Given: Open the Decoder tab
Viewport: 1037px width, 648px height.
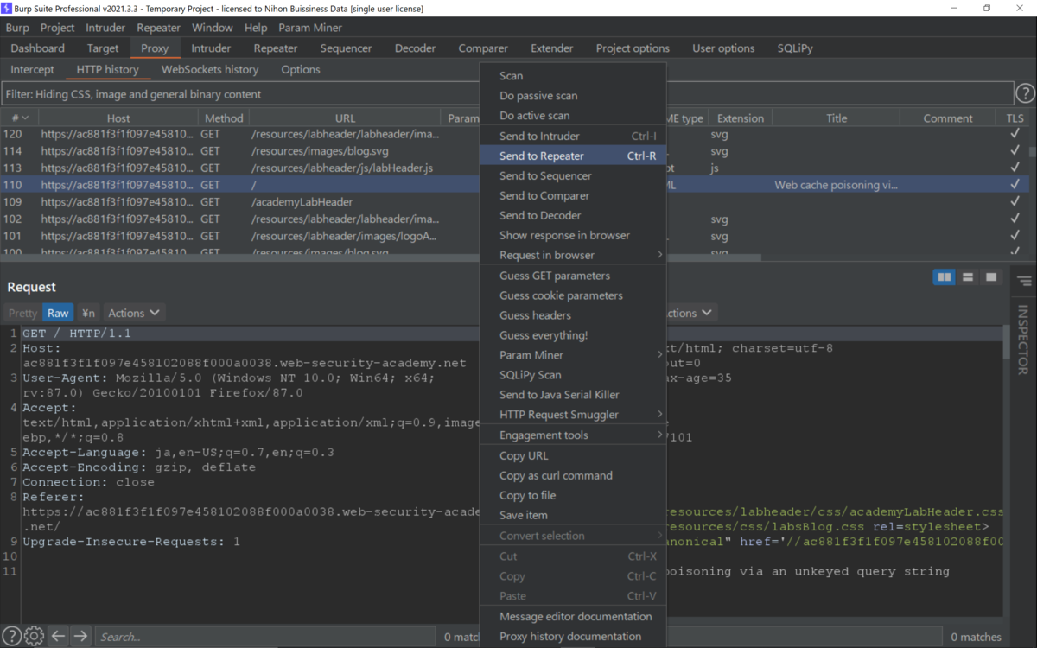Looking at the screenshot, I should click(416, 48).
